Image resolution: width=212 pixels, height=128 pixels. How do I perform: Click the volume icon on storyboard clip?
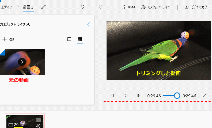click(x=38, y=126)
